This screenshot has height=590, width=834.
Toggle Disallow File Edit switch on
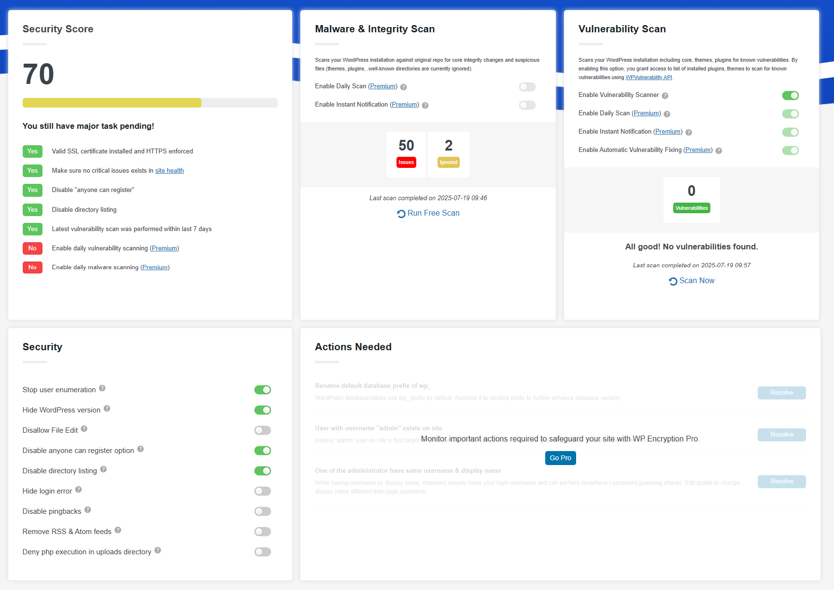(x=263, y=430)
